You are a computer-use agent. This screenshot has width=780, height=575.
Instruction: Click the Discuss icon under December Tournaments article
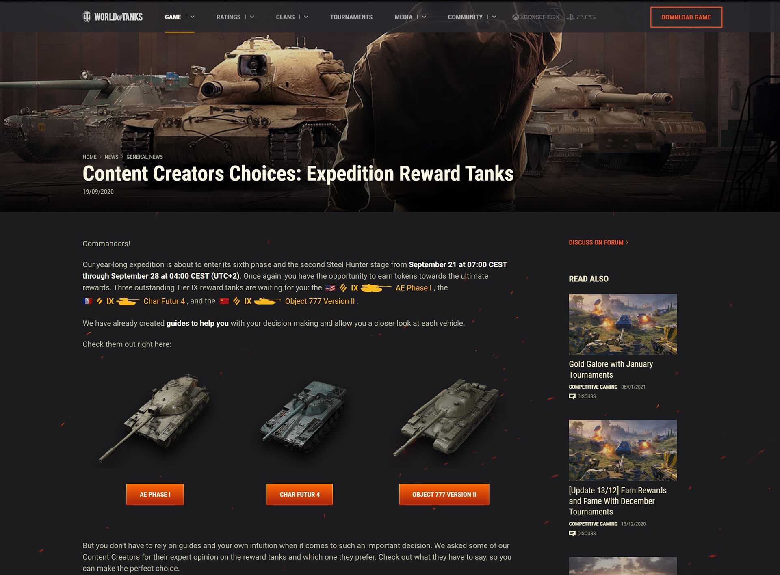coord(572,534)
